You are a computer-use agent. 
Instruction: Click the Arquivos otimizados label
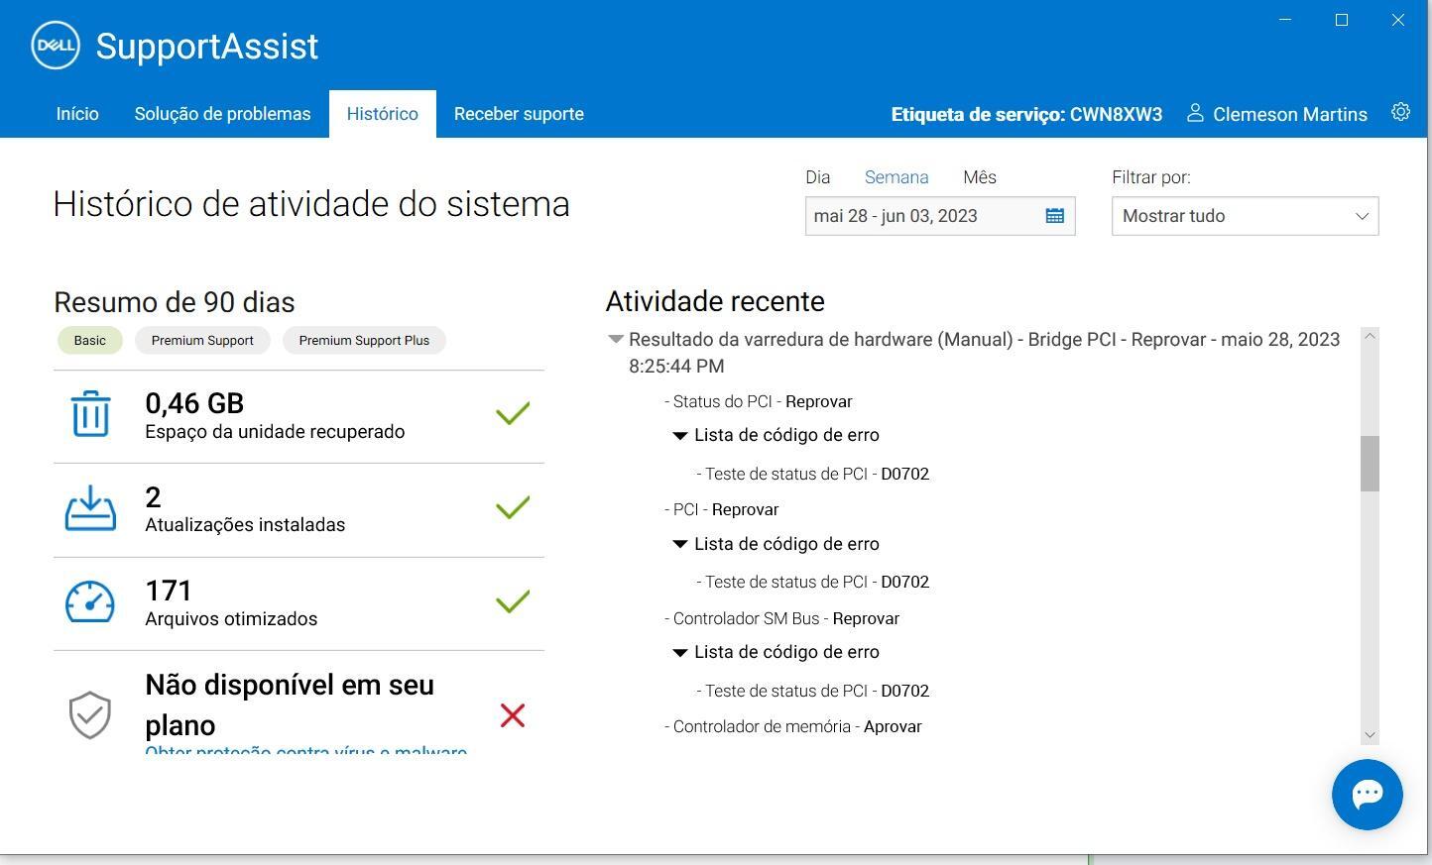231,619
